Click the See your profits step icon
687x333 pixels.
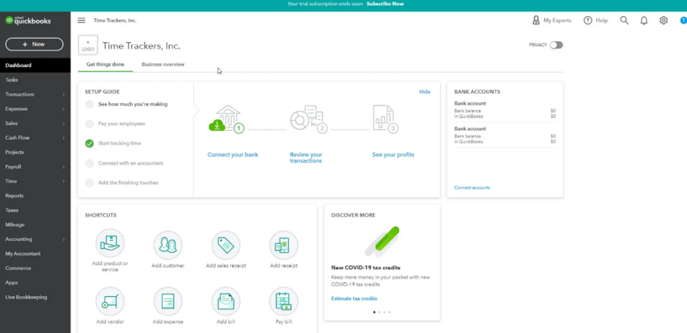coord(385,119)
